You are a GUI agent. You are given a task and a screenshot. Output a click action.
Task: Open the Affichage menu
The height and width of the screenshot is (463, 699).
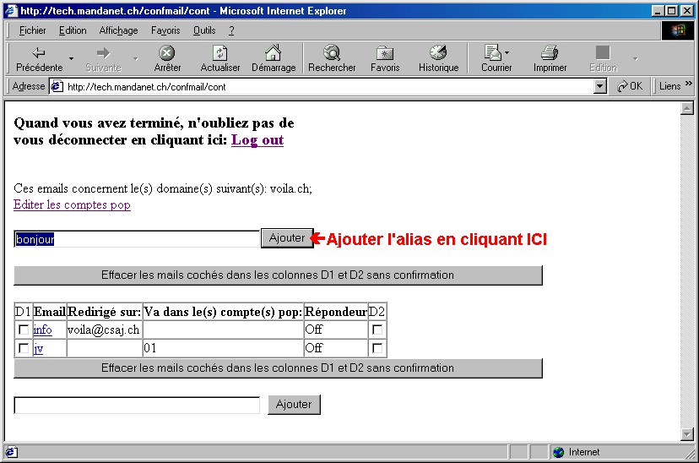pos(118,30)
